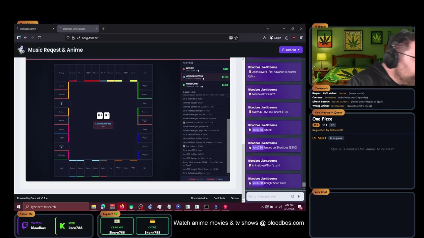Screen dimensions: 424x238
Task: Open the Contribute footer link
Action: tap(219, 198)
